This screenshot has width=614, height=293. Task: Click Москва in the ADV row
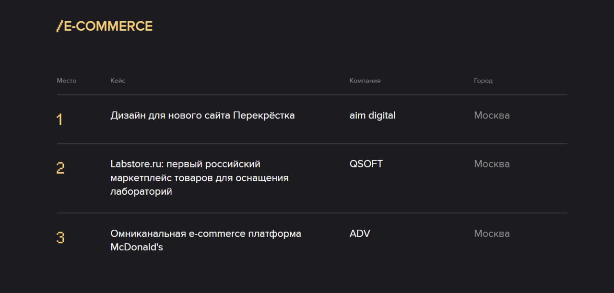click(492, 234)
